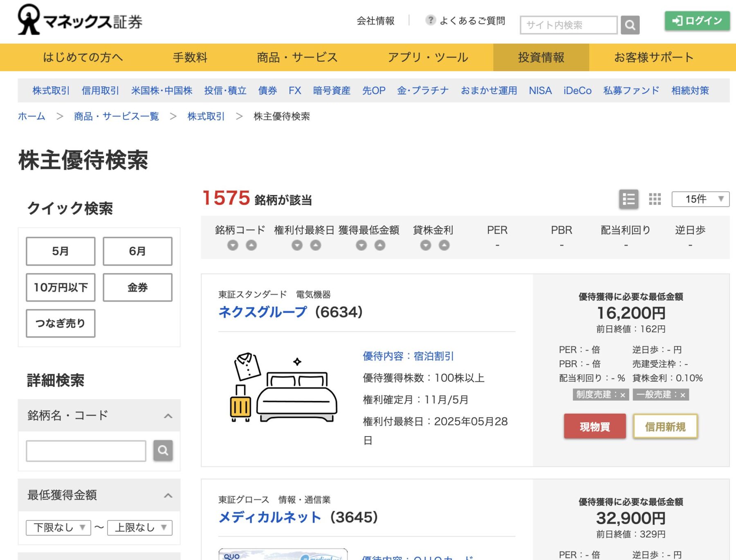Viewport: 736px width, 560px height.
Task: Go to 金・プラチナ link
Action: (423, 90)
